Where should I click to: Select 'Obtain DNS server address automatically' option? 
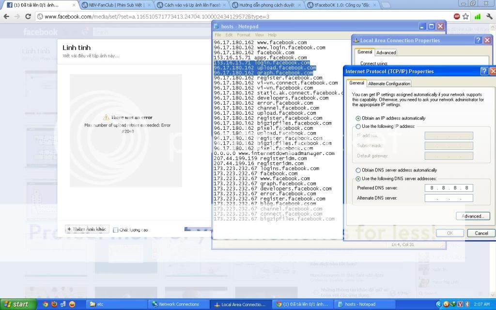coord(358,170)
